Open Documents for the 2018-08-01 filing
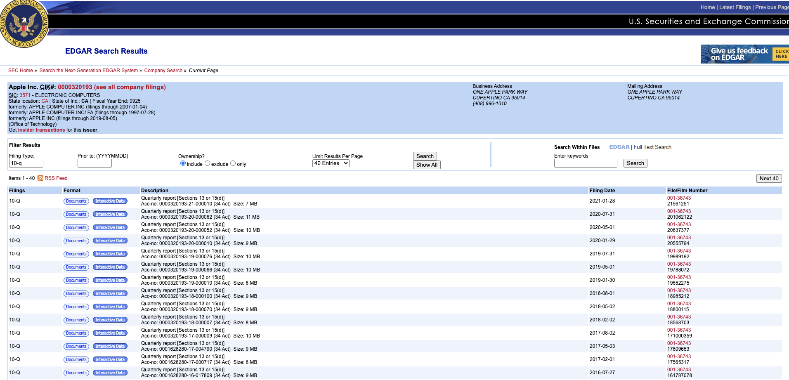The width and height of the screenshot is (789, 380). (76, 294)
